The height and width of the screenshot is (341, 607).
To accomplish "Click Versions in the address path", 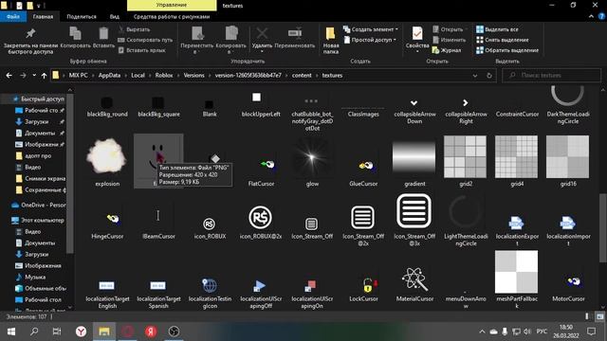I will click(193, 76).
